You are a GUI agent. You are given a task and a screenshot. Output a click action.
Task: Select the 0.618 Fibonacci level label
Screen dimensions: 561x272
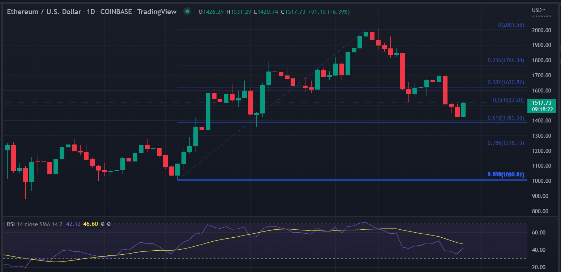coord(505,118)
